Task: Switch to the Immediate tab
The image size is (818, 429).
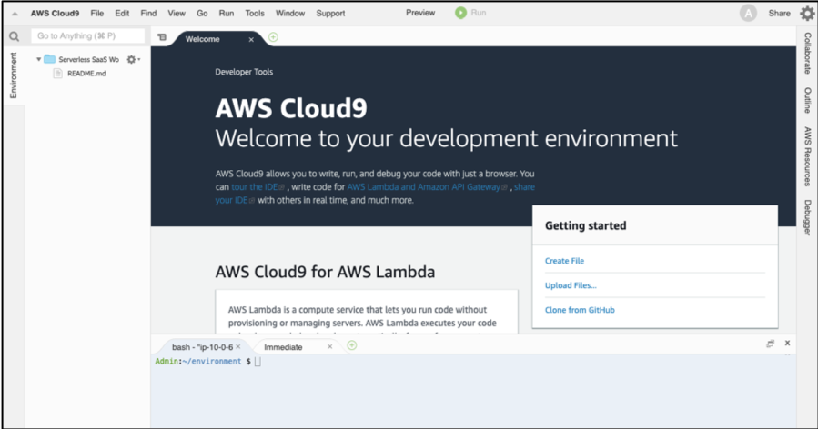Action: point(283,347)
